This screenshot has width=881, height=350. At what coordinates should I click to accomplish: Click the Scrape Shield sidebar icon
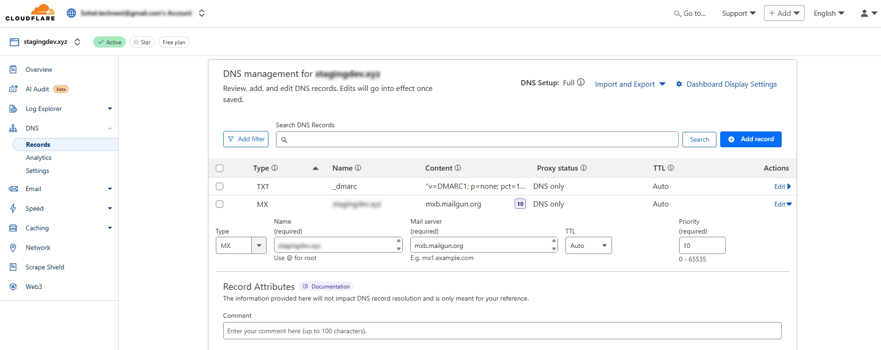tap(13, 267)
